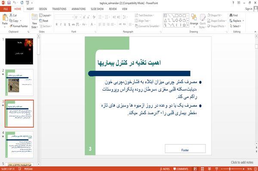
Task: Increase list indent level
Action: tap(119, 17)
